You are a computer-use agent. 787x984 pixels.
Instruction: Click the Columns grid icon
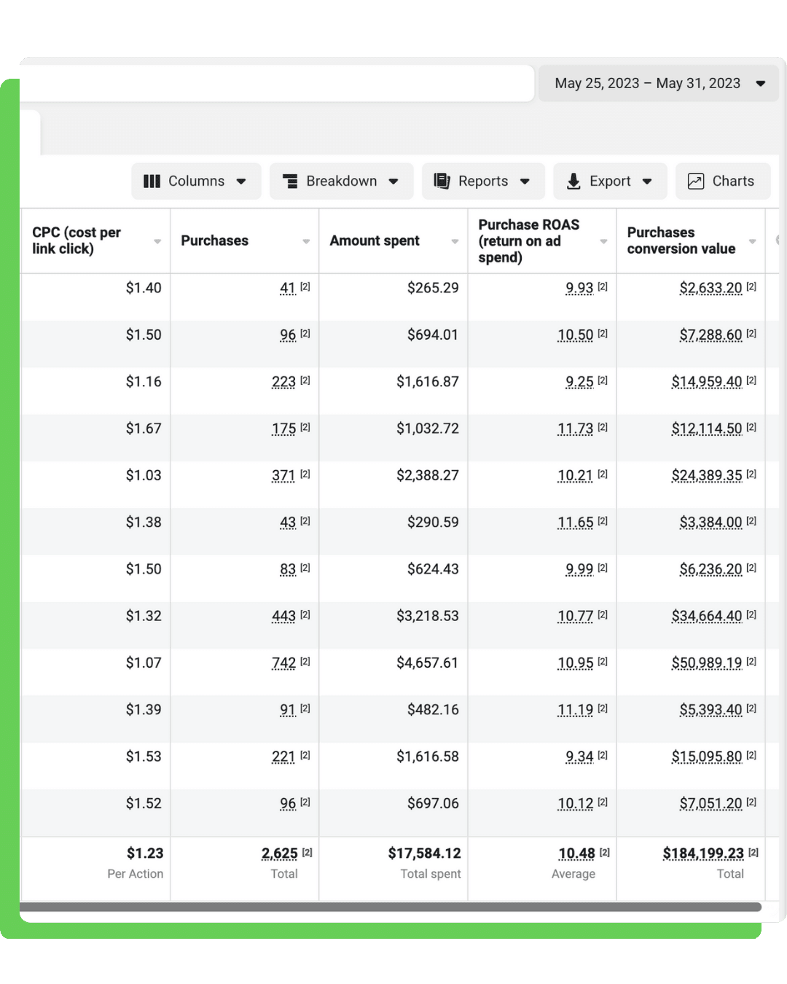tap(152, 181)
